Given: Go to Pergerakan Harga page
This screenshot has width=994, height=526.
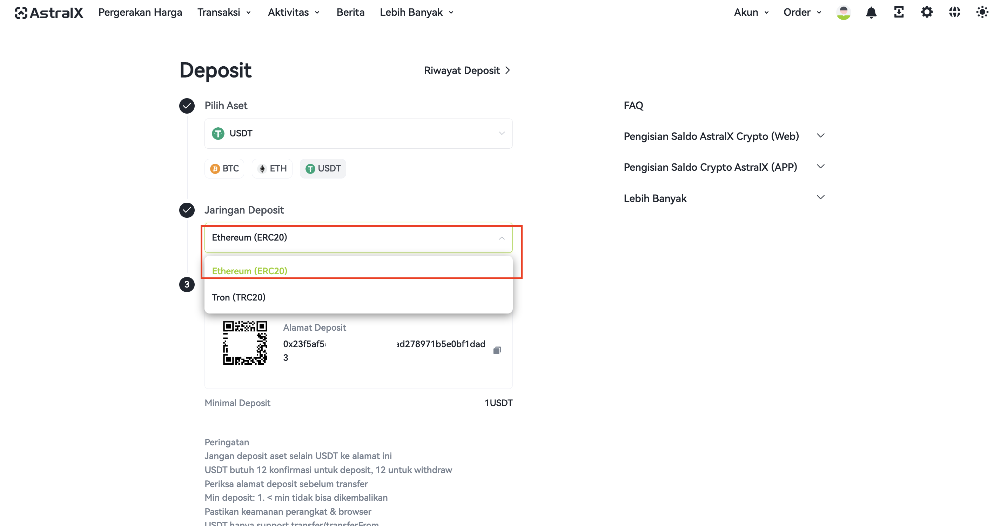Looking at the screenshot, I should [x=140, y=12].
